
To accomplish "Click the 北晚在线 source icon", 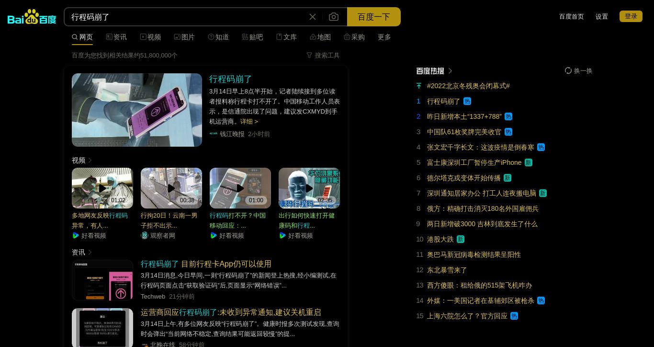I will 145,345.
